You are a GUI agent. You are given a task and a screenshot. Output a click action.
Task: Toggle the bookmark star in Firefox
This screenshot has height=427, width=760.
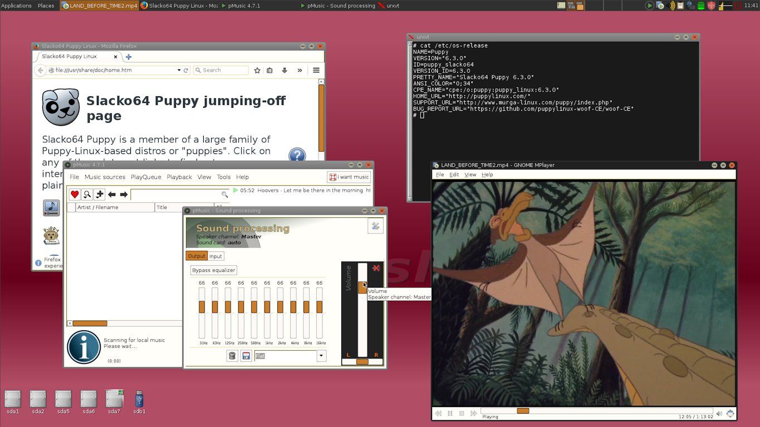tap(257, 70)
